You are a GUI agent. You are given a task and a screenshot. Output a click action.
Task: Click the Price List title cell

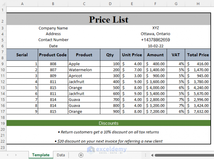click(x=109, y=20)
